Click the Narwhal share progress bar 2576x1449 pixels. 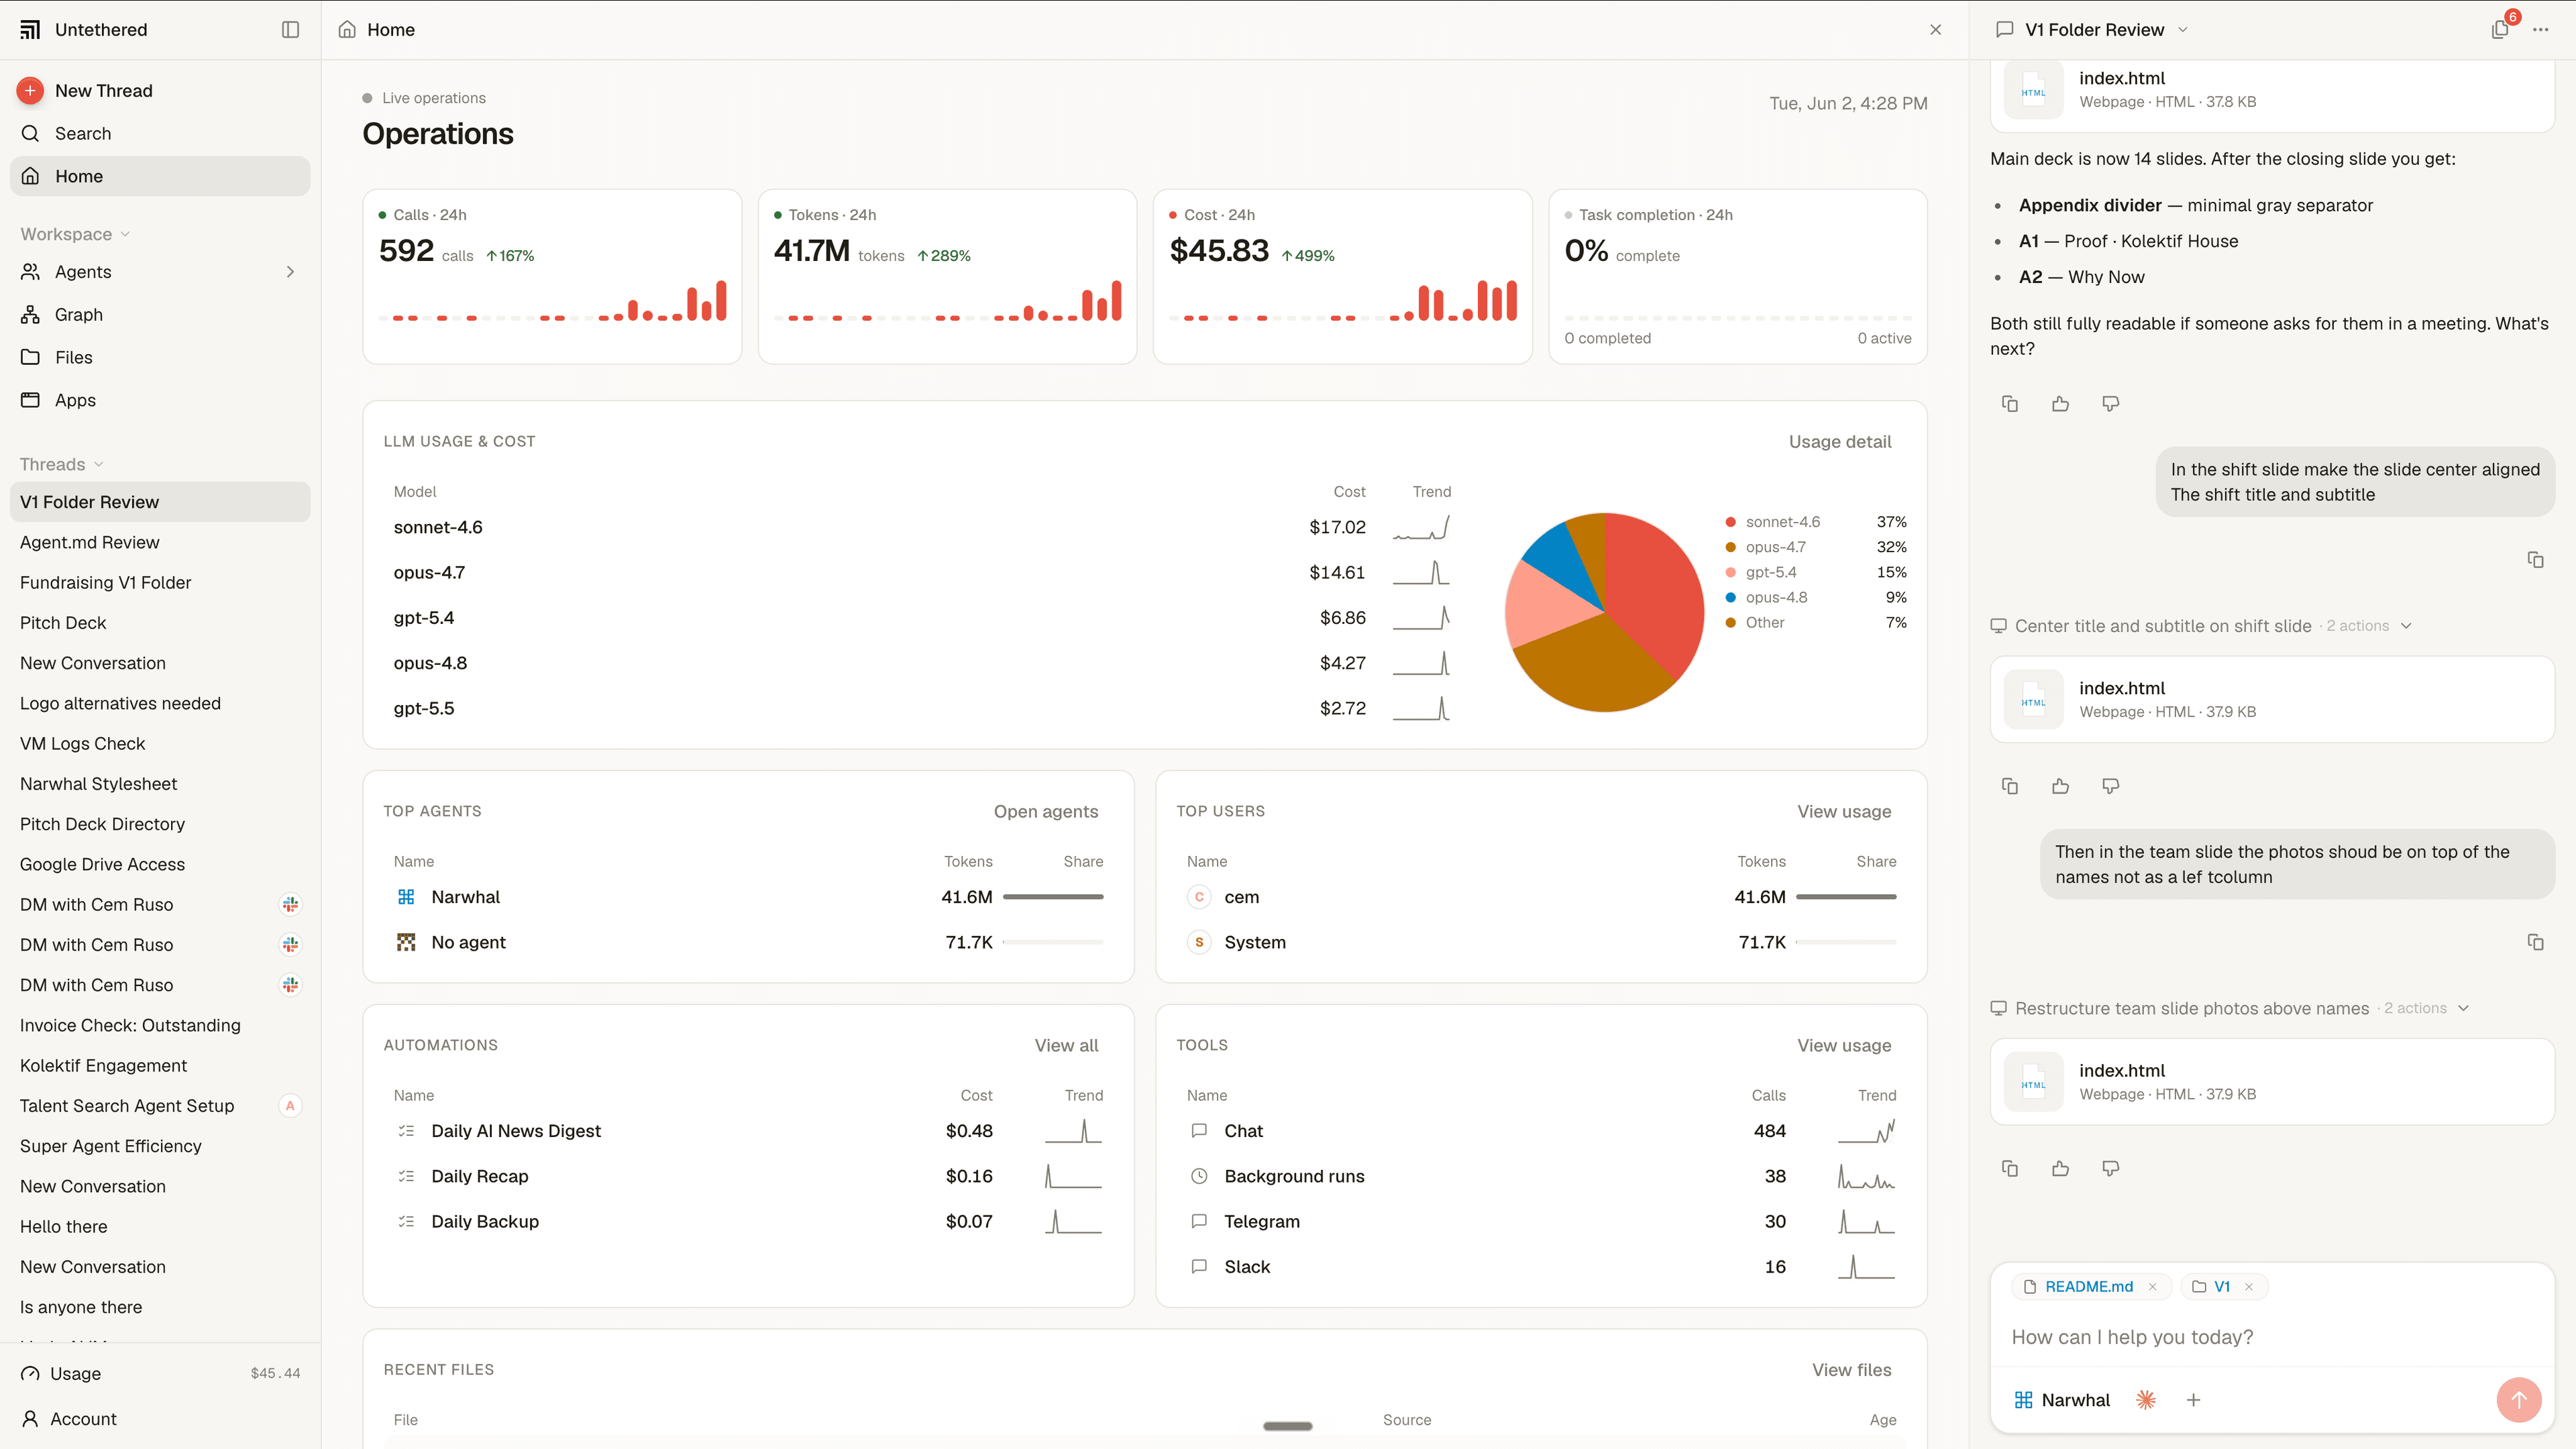pos(1053,898)
